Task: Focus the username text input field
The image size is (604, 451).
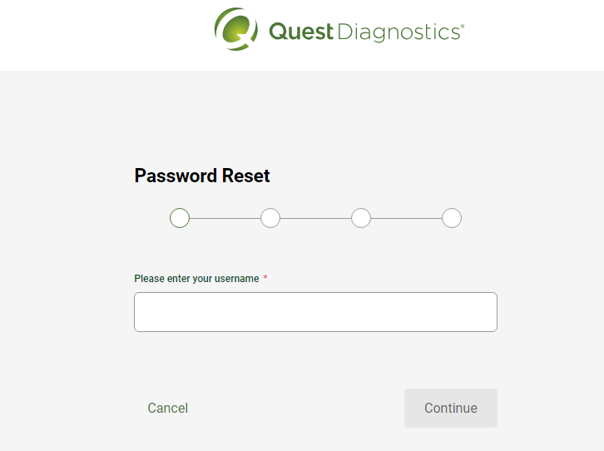Action: [315, 312]
